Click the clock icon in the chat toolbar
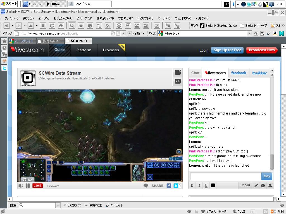 click(263, 185)
